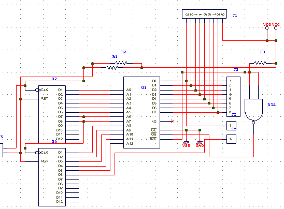Select the lower U4 counter chip
The image size is (284, 209).
pyautogui.click(x=52, y=177)
